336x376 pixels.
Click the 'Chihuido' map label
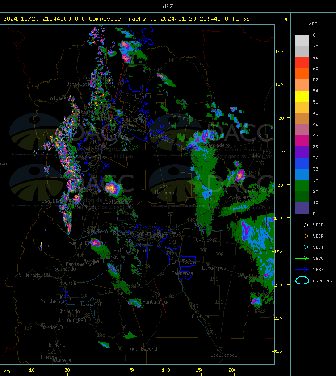(69, 311)
